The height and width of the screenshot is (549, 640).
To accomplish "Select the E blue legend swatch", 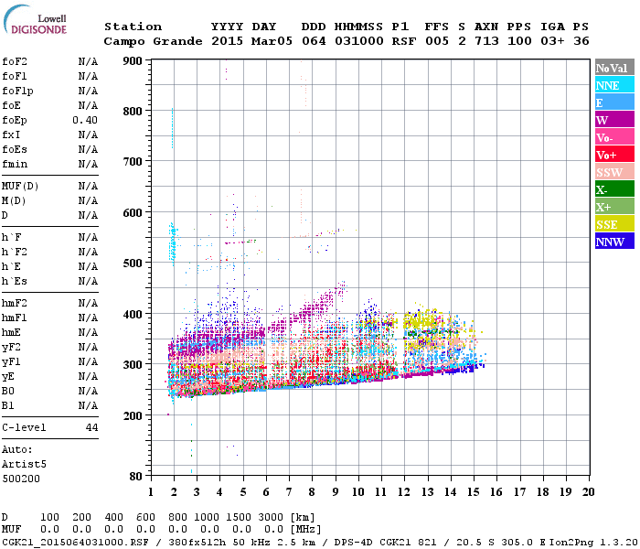I will [614, 102].
